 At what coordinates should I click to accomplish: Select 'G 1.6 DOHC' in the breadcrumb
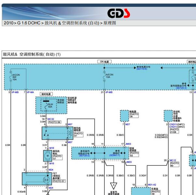pos(29,23)
